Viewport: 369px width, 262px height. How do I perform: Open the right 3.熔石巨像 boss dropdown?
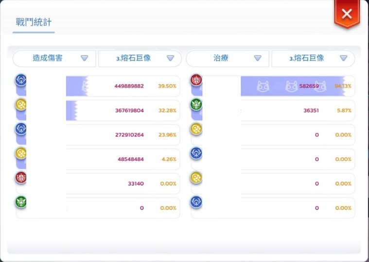[x=313, y=58]
